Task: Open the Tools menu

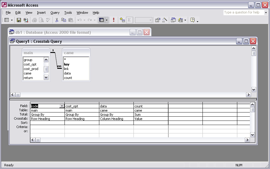Action: point(68,13)
